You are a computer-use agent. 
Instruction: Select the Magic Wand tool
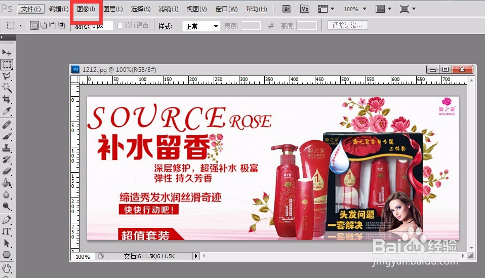7,88
